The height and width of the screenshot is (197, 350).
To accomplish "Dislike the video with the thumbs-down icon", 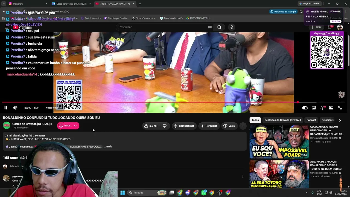I will [165, 126].
